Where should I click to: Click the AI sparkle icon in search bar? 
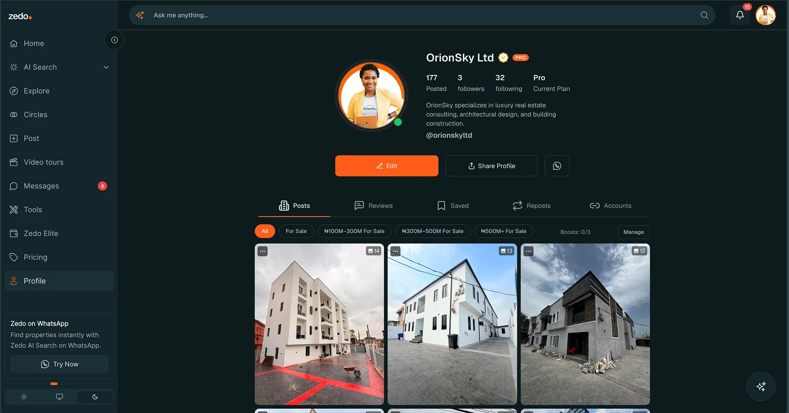pos(140,15)
